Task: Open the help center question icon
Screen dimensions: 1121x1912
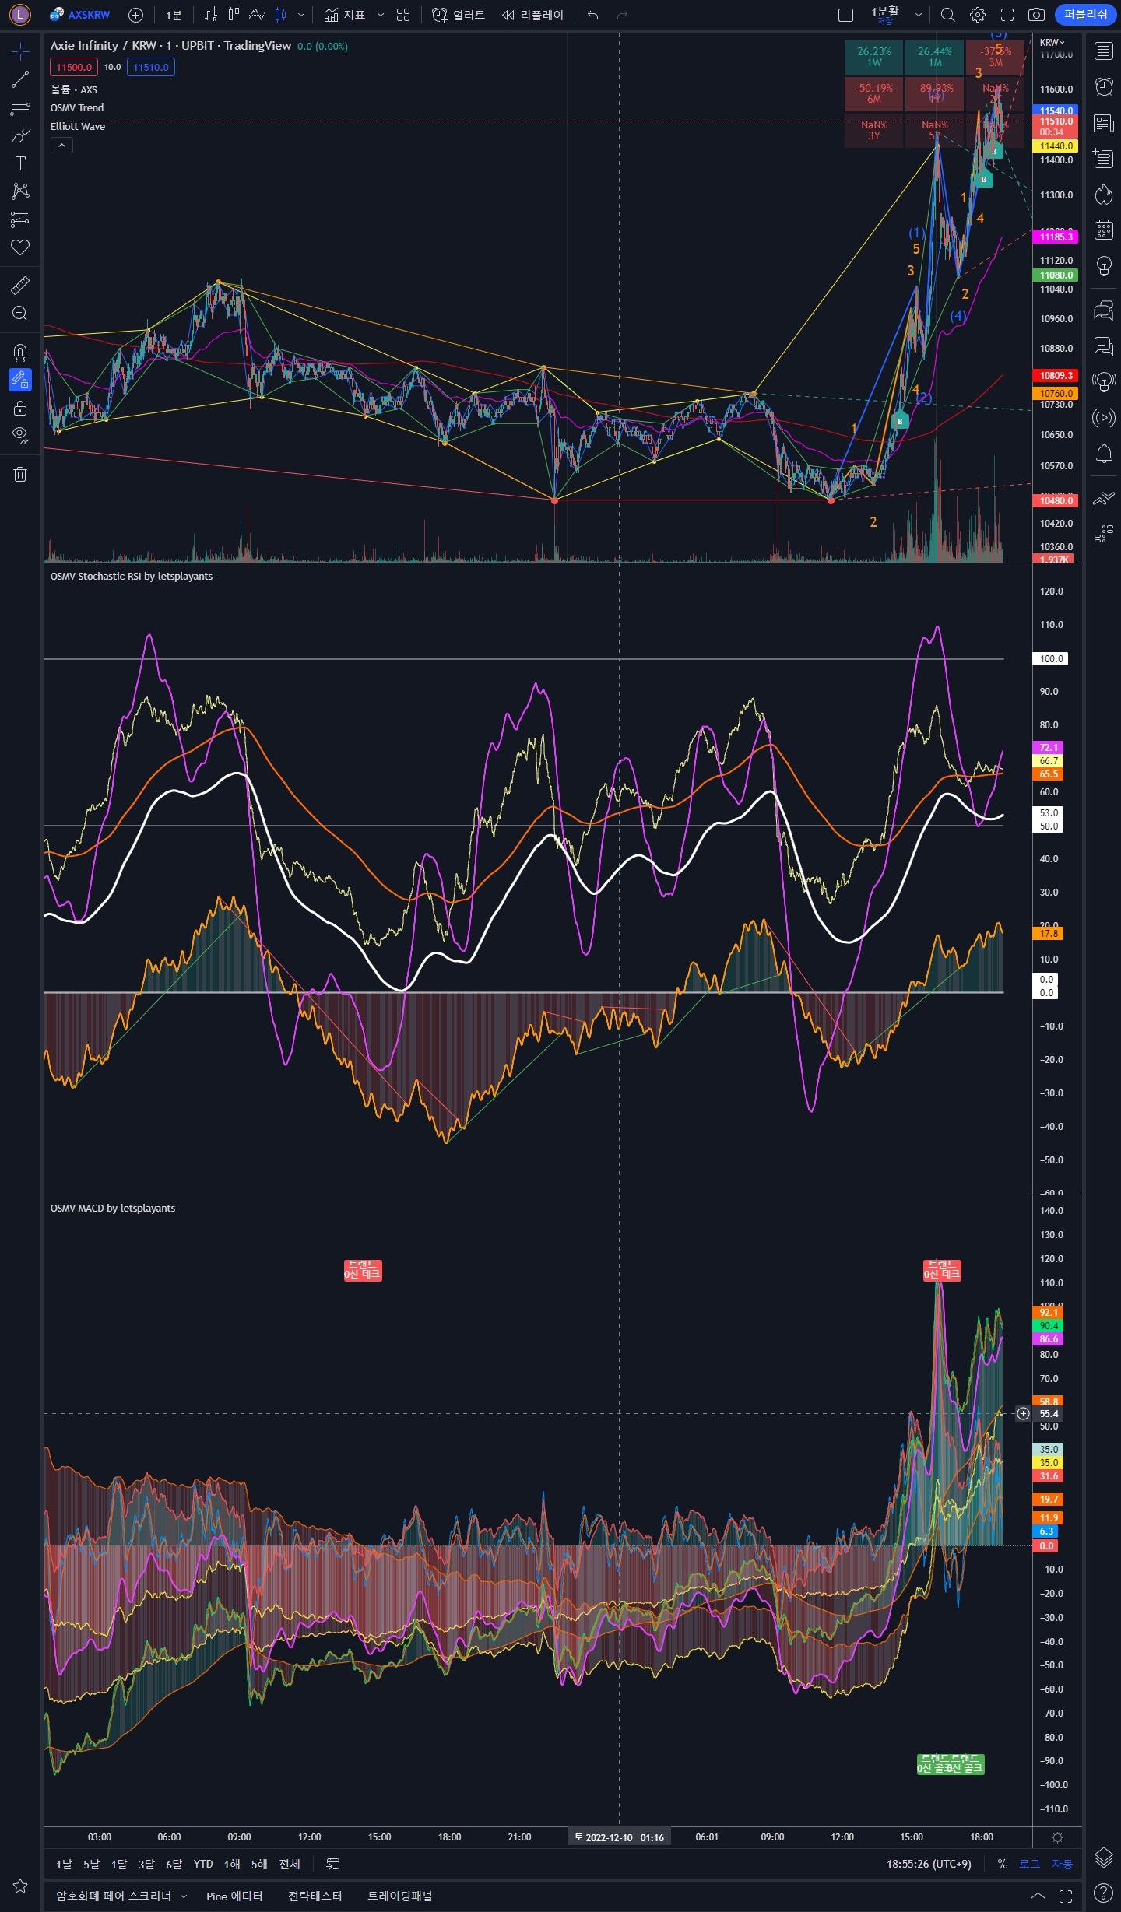Action: tap(1103, 1892)
